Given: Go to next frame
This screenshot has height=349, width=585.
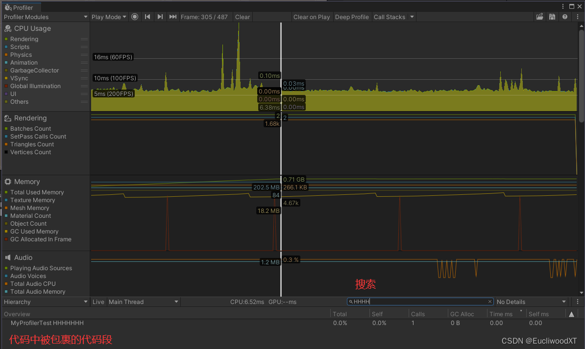Looking at the screenshot, I should coord(160,17).
